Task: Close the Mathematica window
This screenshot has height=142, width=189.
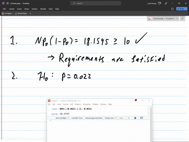Action: 149,101
